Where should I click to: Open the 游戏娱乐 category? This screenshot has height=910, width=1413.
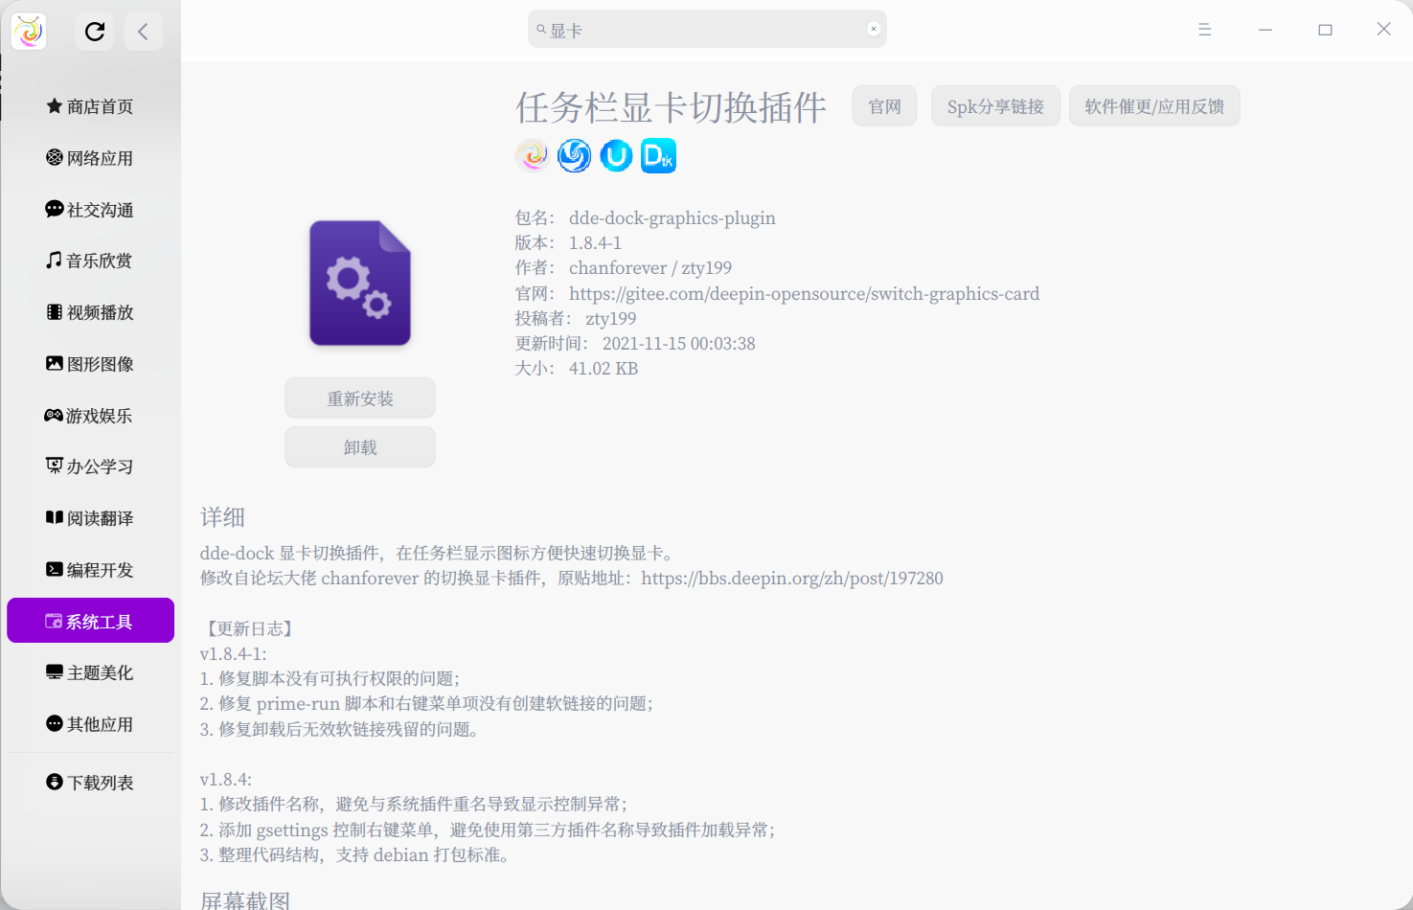(90, 416)
